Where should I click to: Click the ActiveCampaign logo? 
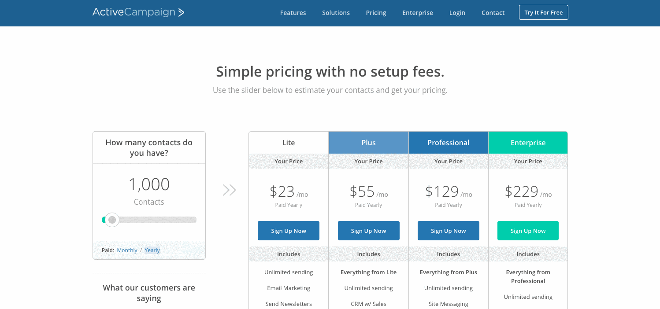coord(138,12)
